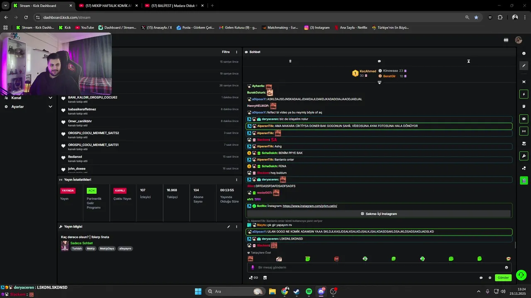Toggle the chat bubble icon in right sidebar
This screenshot has width=531, height=298.
[x=524, y=119]
